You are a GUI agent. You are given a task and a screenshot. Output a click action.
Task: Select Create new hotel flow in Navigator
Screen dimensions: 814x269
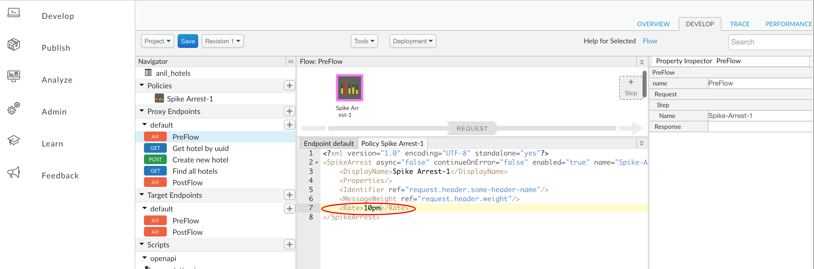[x=200, y=160]
